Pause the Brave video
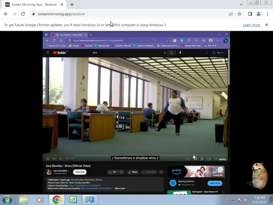The height and width of the screenshot is (205, 273). pos(47,159)
